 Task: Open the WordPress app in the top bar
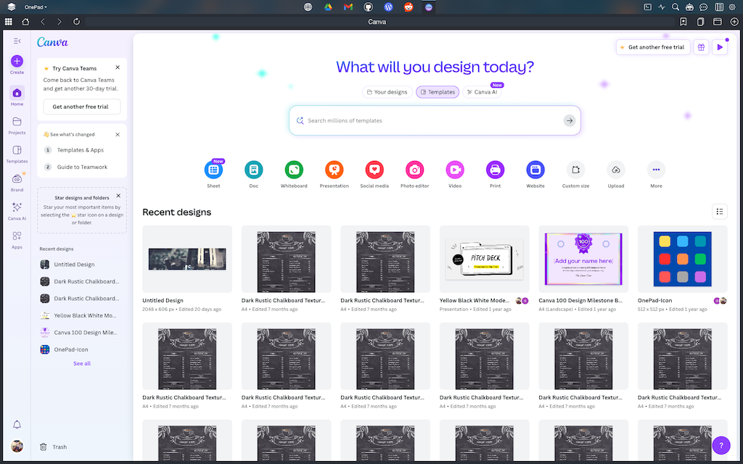pyautogui.click(x=388, y=7)
